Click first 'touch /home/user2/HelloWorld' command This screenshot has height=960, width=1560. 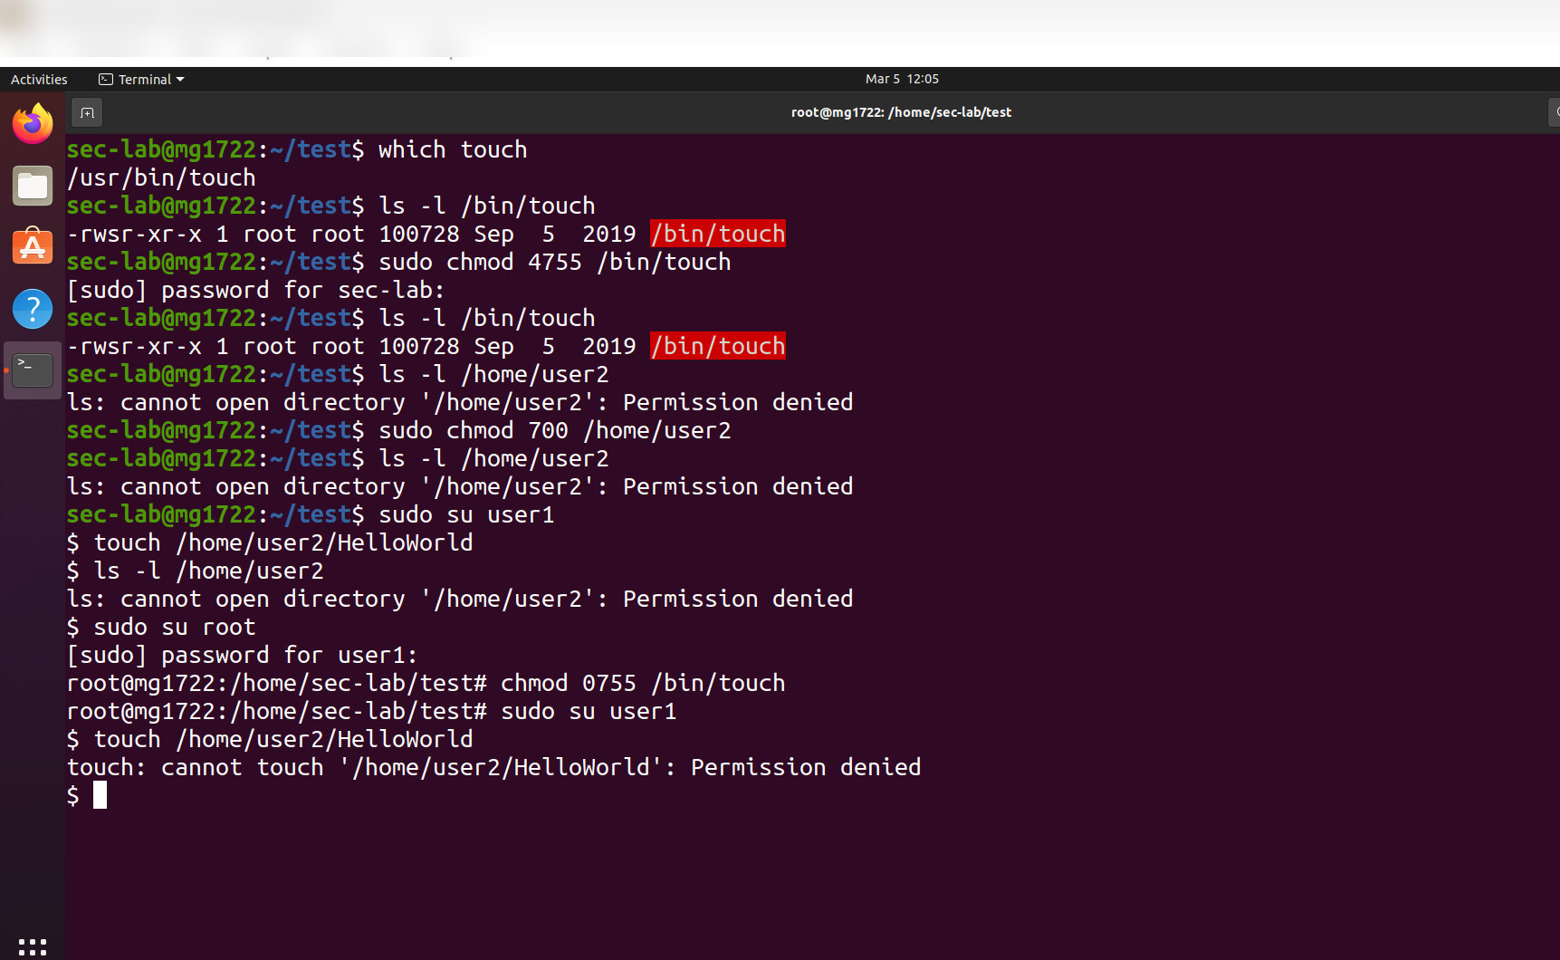point(283,542)
